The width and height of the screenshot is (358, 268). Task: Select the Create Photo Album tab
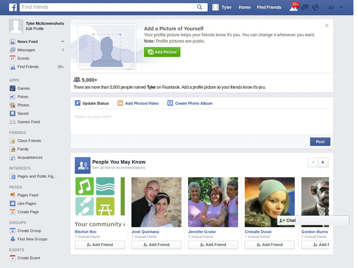point(190,103)
